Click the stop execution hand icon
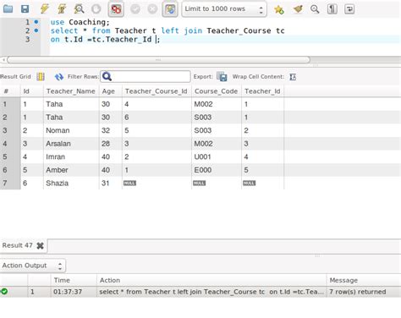The height and width of the screenshot is (318, 401). coord(96,9)
